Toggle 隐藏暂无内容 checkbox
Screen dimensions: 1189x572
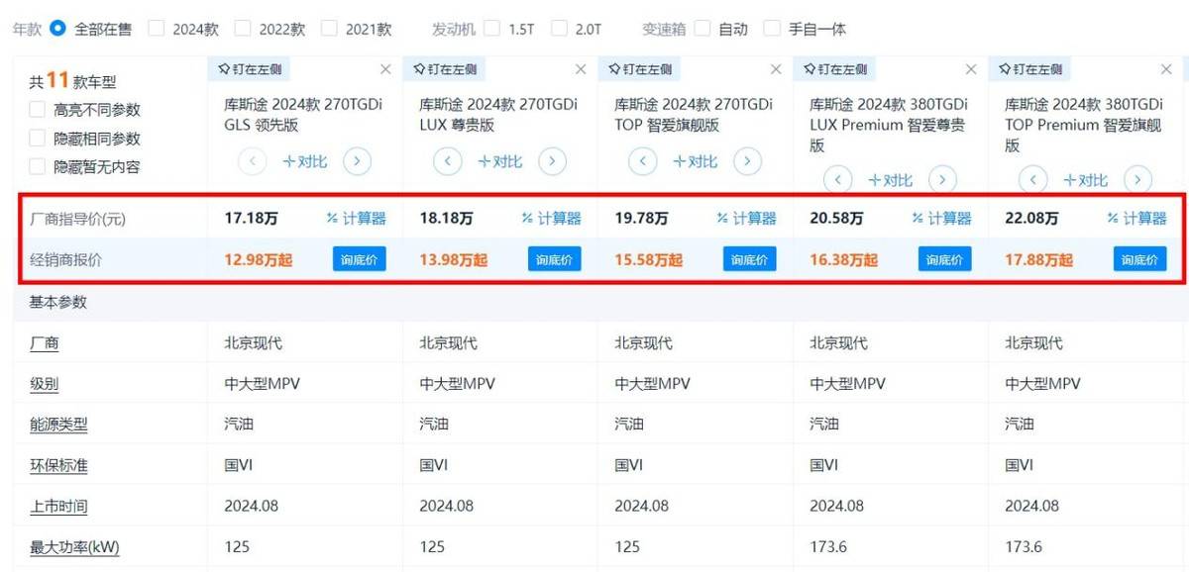[38, 167]
